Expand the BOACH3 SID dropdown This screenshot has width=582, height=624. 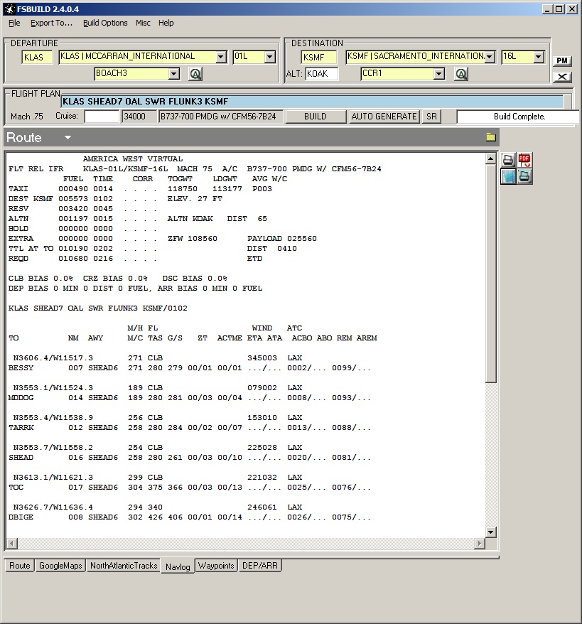(x=173, y=74)
